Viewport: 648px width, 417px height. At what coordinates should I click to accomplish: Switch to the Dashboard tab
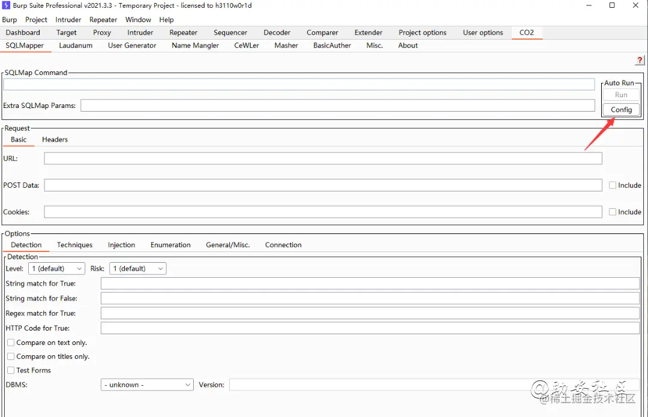[23, 32]
